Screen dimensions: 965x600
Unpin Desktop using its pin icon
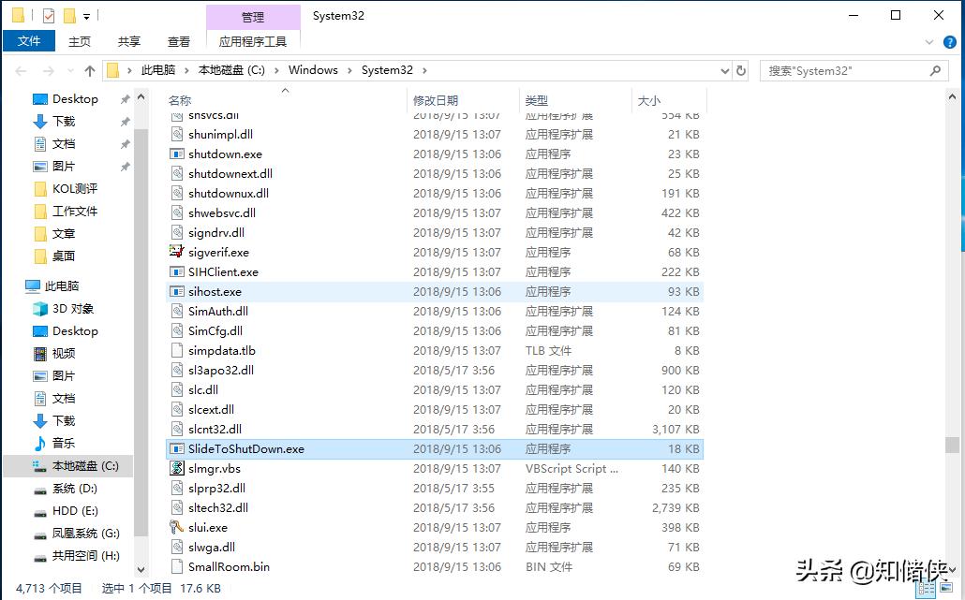pyautogui.click(x=123, y=98)
